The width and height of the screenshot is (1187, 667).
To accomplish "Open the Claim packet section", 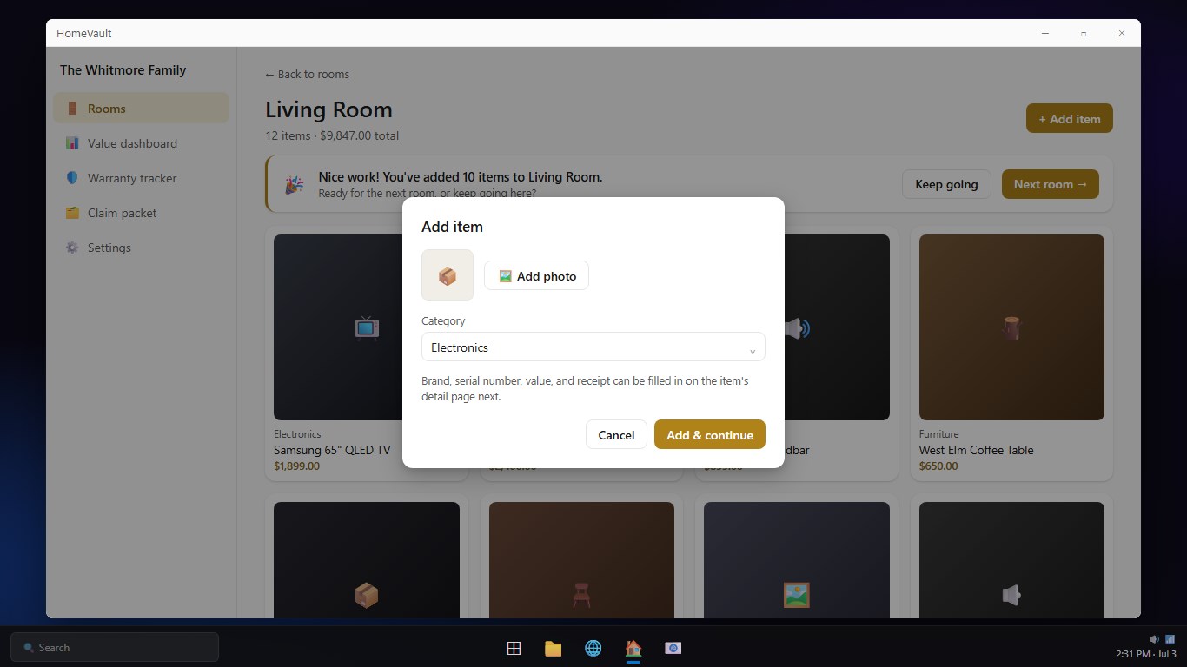I will (141, 212).
